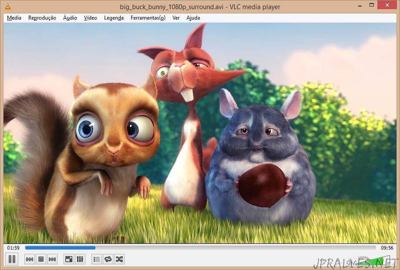Open the Media menu
This screenshot has width=400, height=270.
pyautogui.click(x=14, y=18)
